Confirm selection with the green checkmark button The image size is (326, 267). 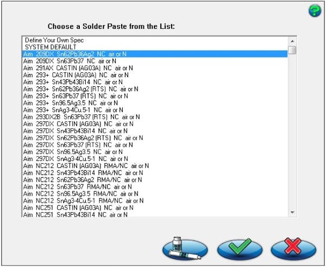click(x=240, y=249)
